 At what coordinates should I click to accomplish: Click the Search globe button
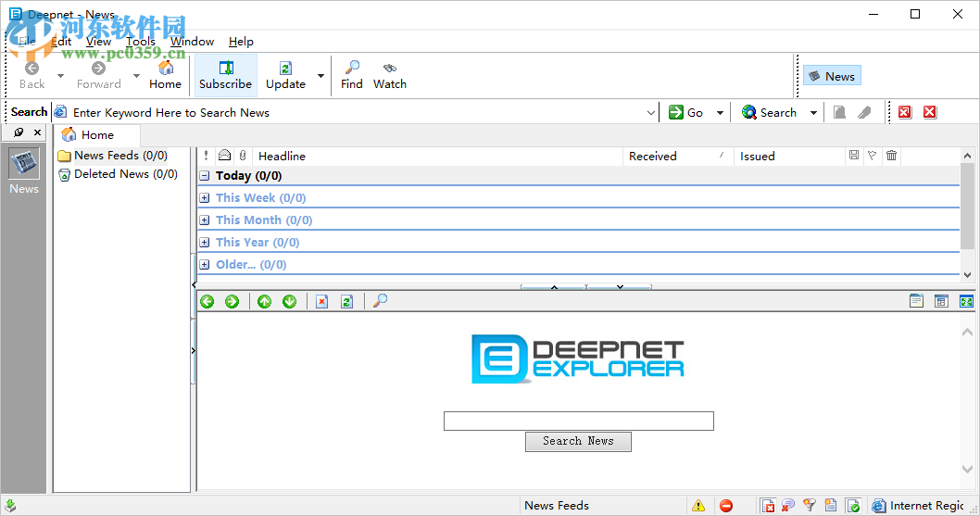[770, 113]
